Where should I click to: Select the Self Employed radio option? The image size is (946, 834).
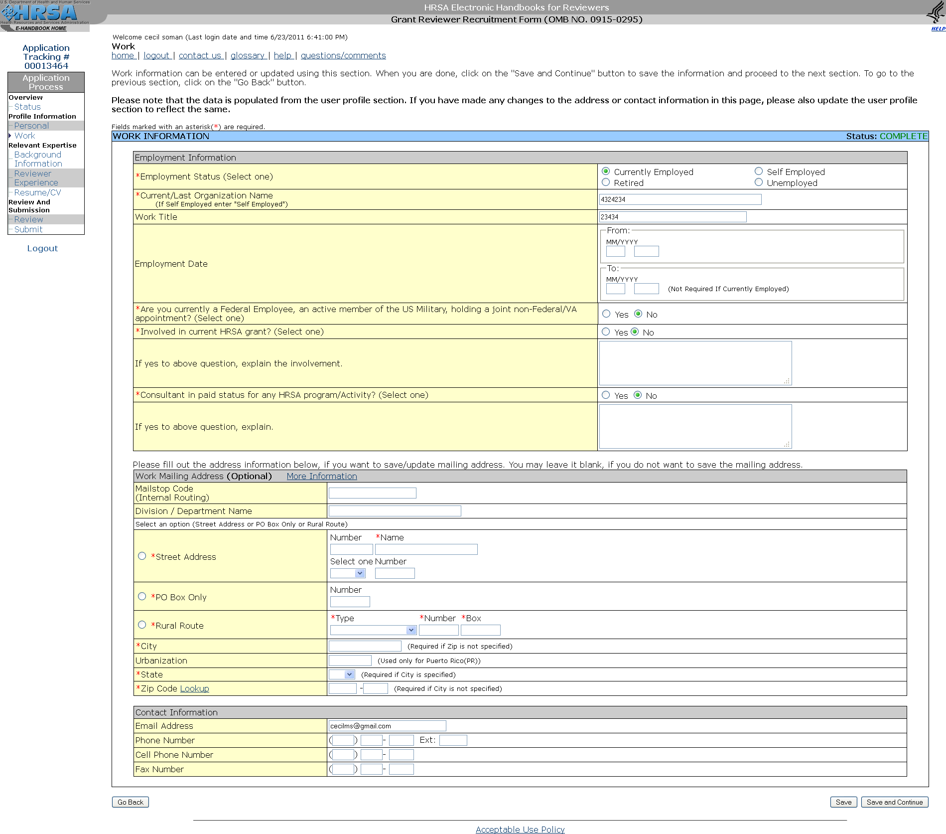[759, 171]
